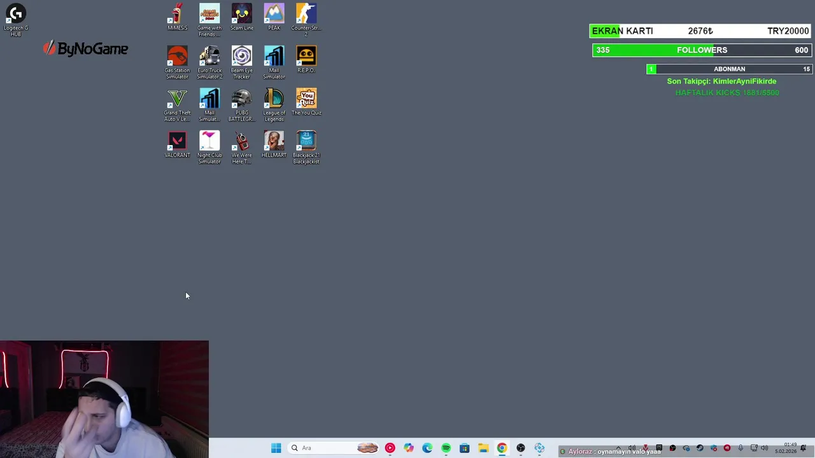Launch the MIMESIS game shortcut
The width and height of the screenshot is (815, 458).
[177, 17]
